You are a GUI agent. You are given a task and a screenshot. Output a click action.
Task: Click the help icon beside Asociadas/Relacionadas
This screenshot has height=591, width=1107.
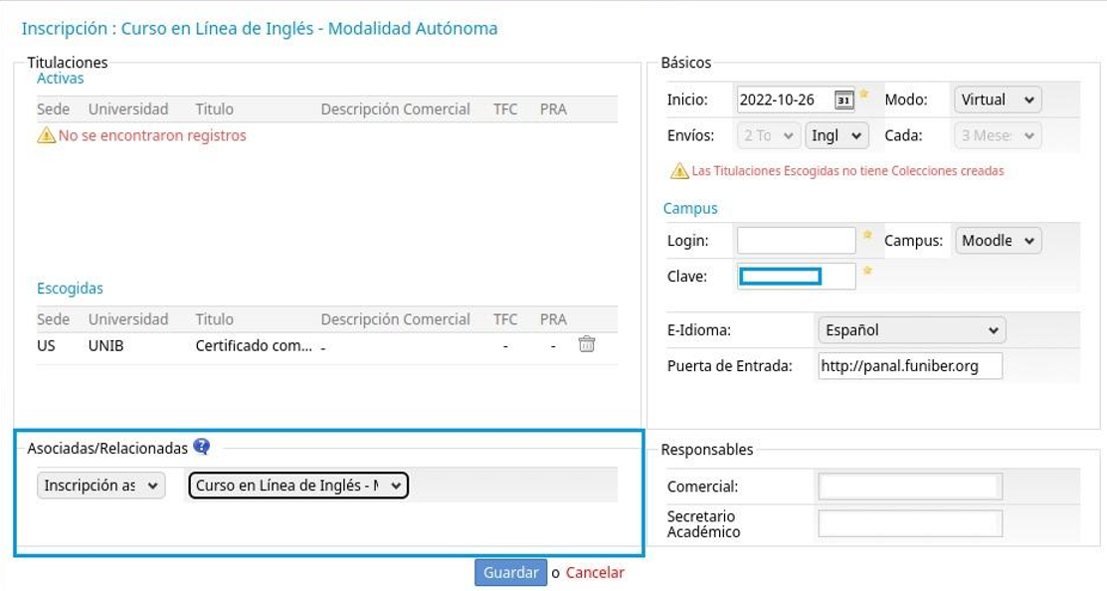(x=202, y=447)
